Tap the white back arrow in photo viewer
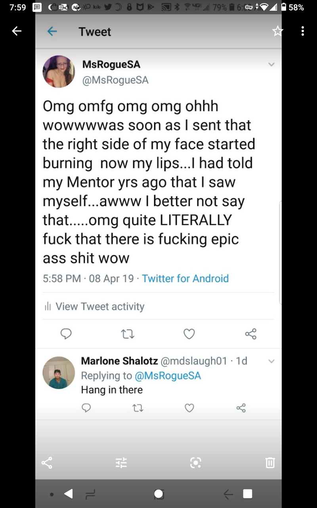 pyautogui.click(x=17, y=31)
